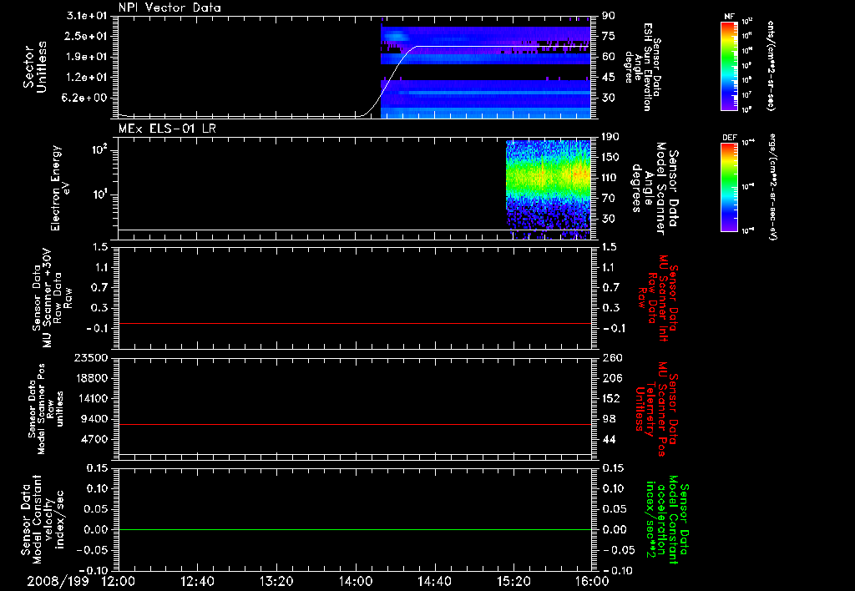Click the '90' sun elevation tick value

click(609, 16)
